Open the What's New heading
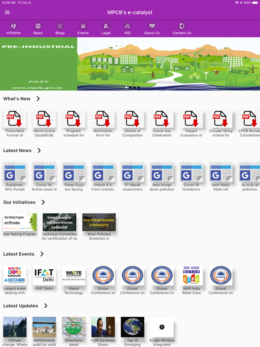This screenshot has height=347, width=260. [17, 98]
